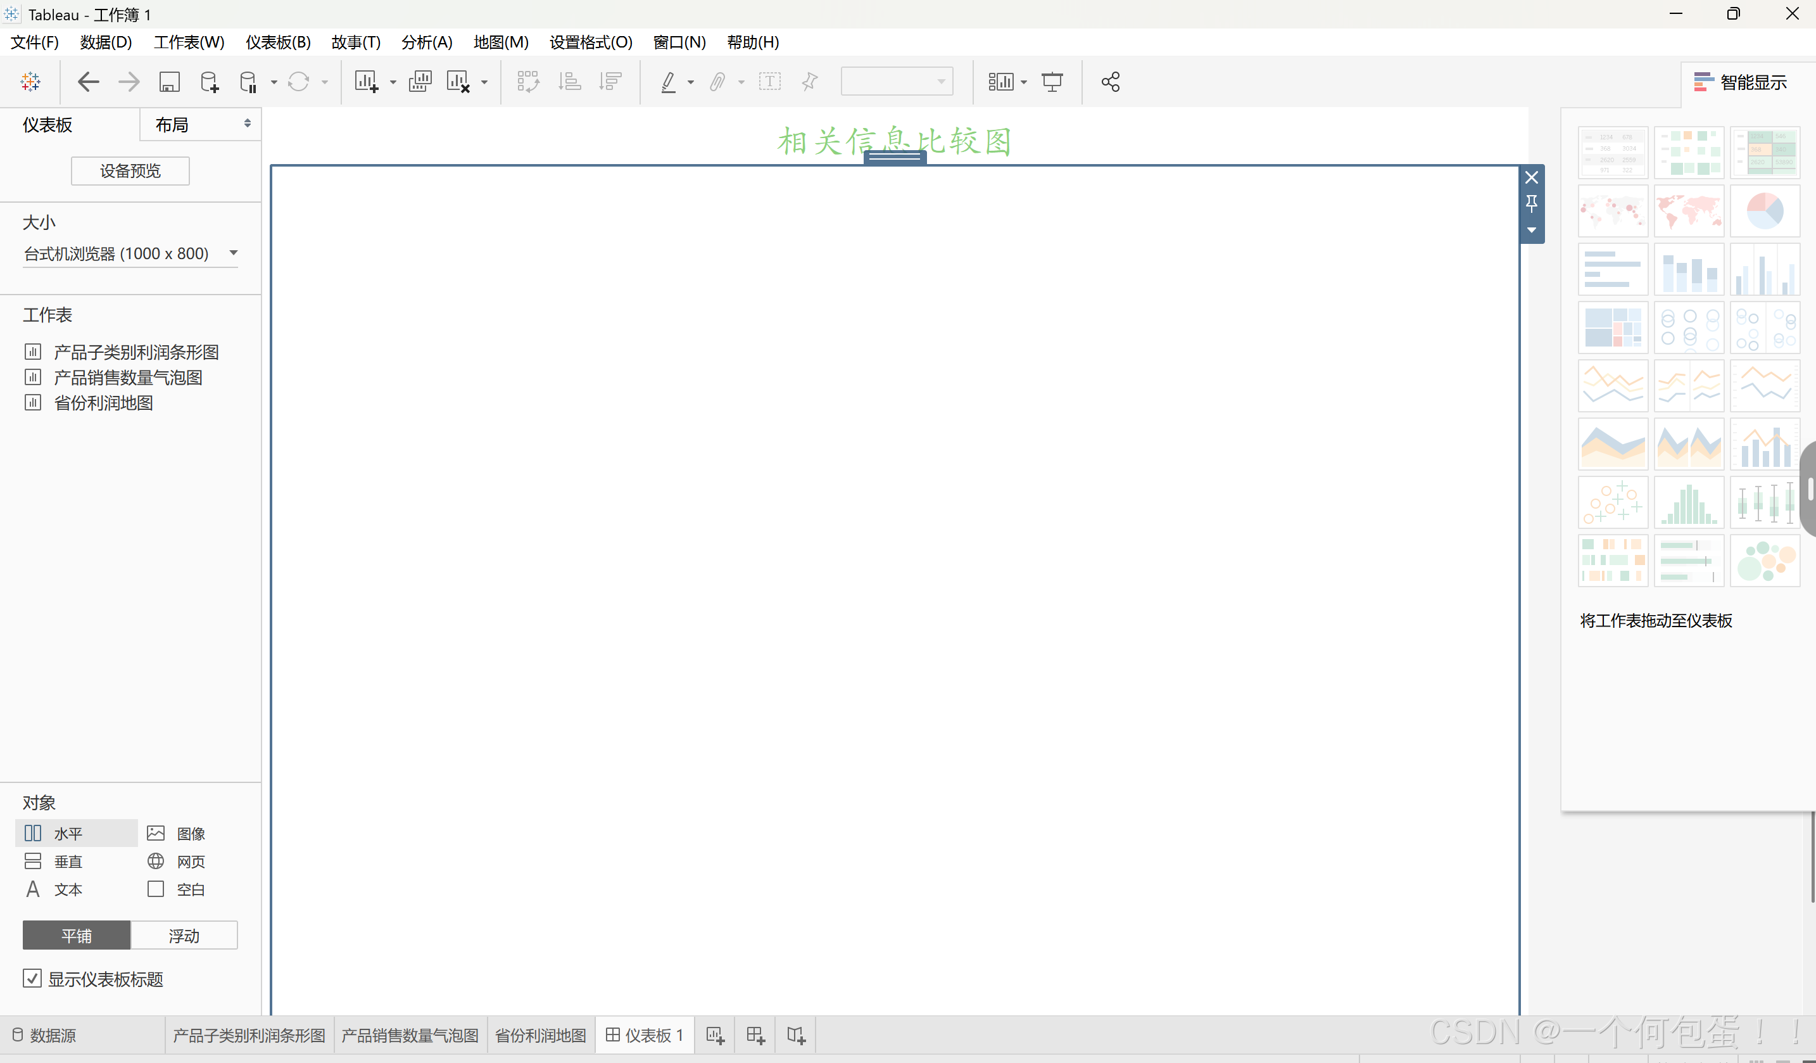Click the New dashboard icon at bottom
Image resolution: width=1816 pixels, height=1063 pixels.
[755, 1036]
